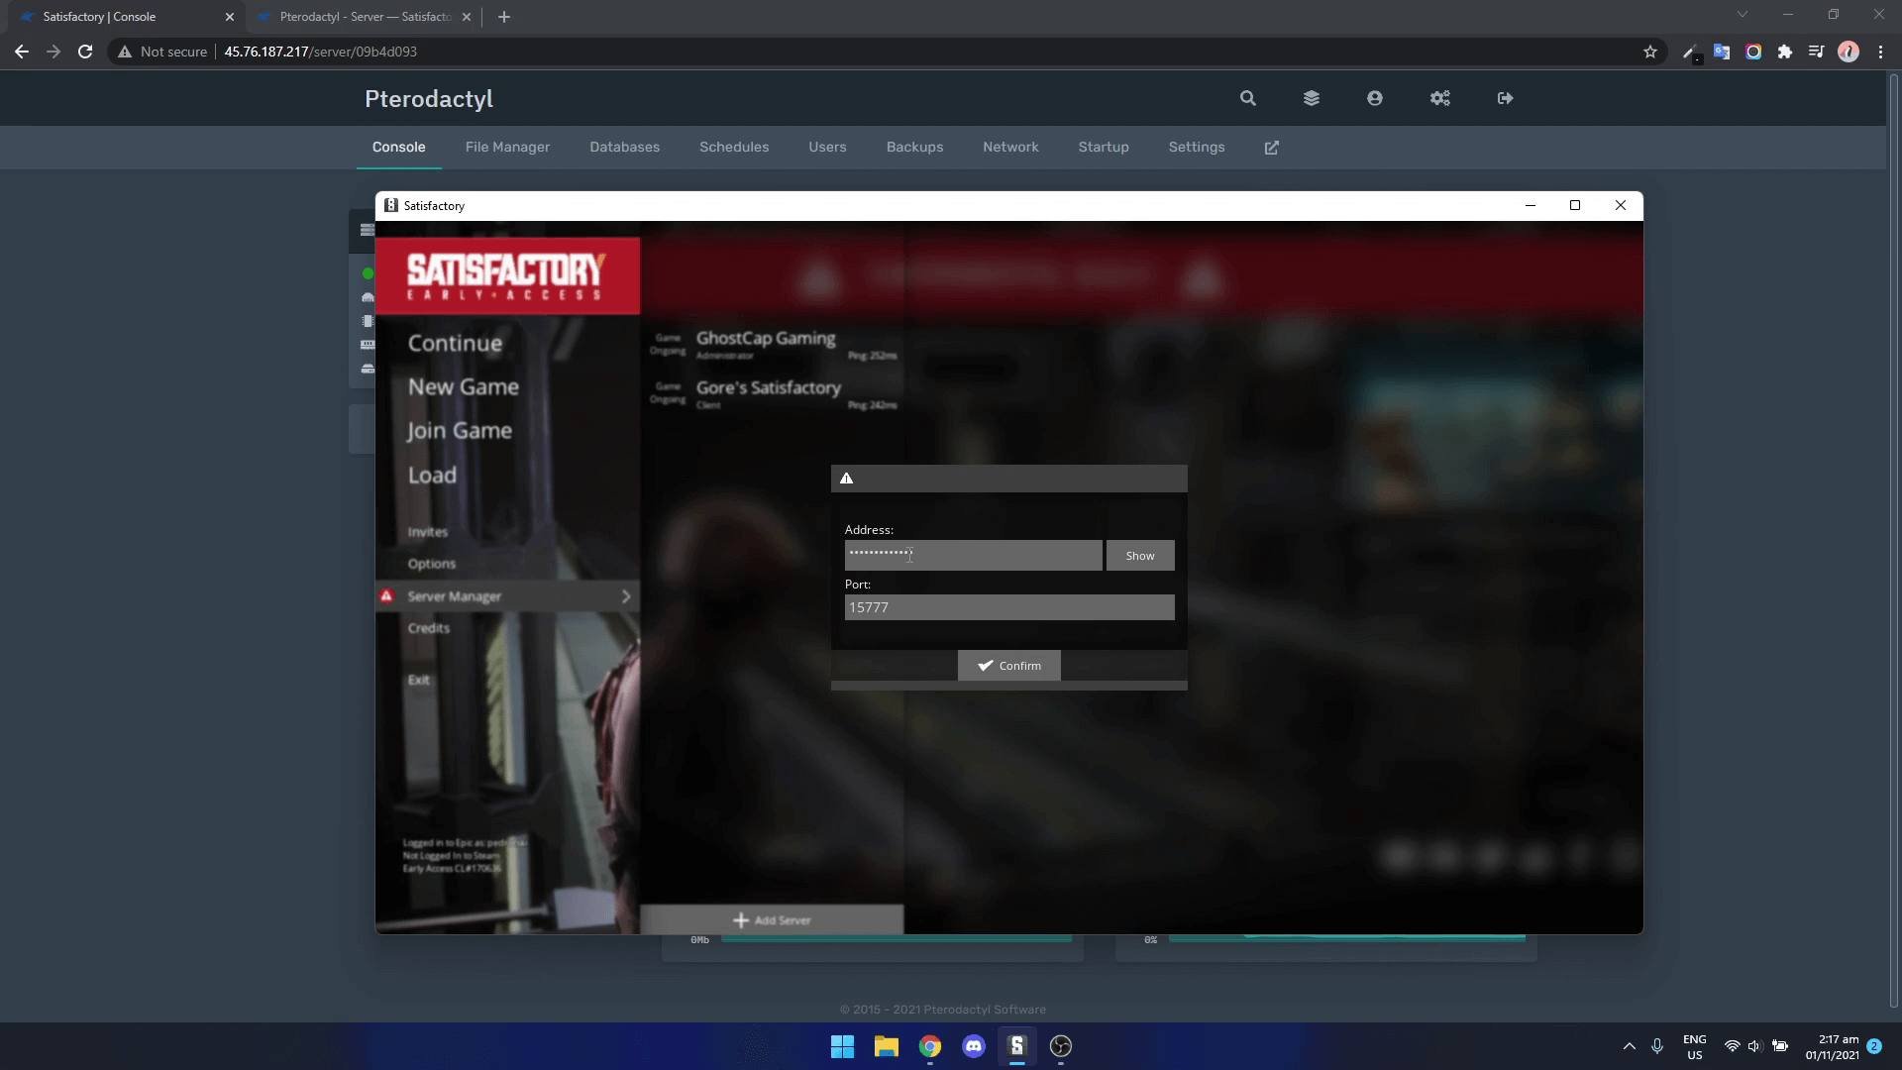Open the Chrome profile avatar
Screen dimensions: 1902x1070
point(1849,52)
